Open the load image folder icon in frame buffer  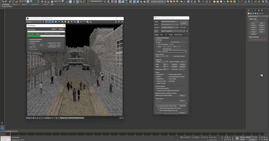[65, 22]
